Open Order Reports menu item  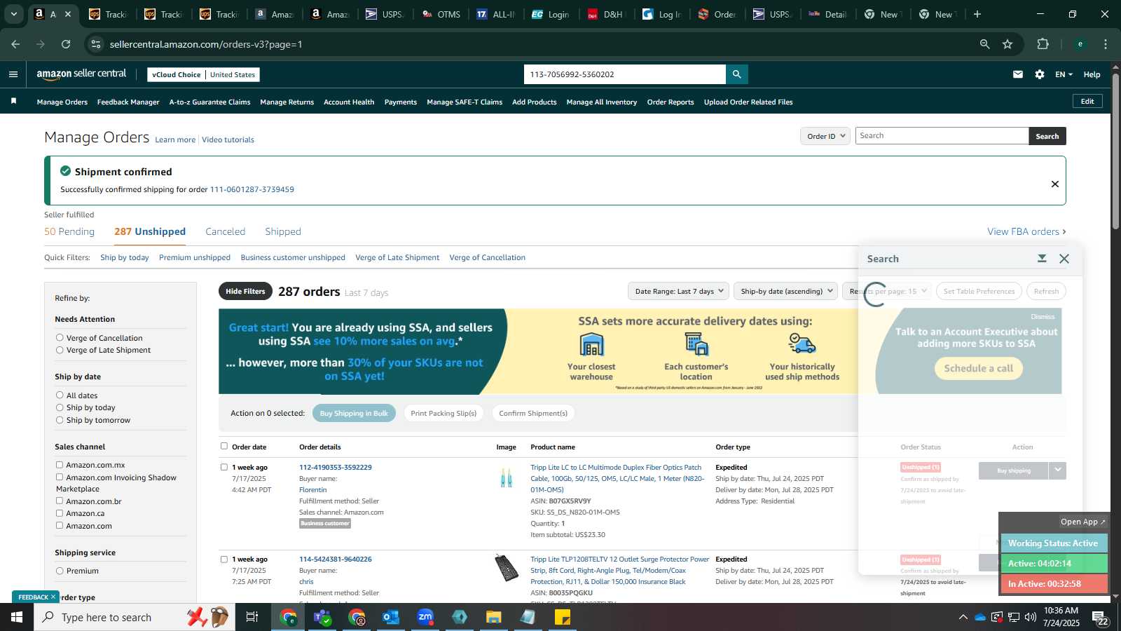coord(670,102)
